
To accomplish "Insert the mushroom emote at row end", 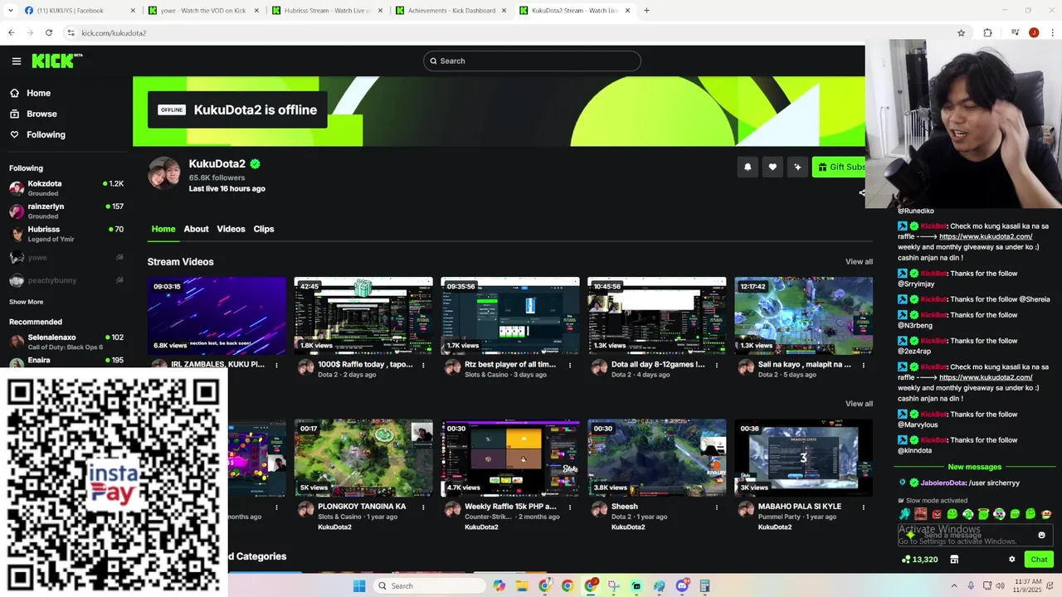I will (x=1046, y=514).
